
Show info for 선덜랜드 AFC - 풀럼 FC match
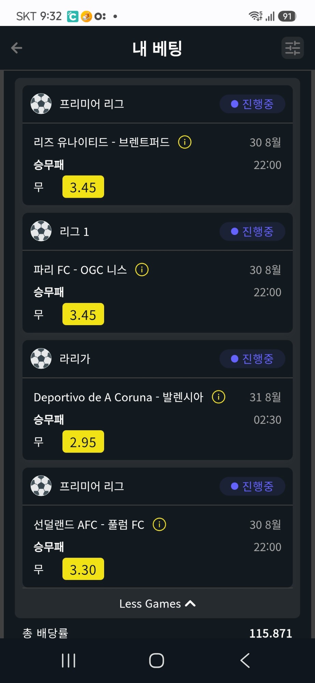pos(159,524)
